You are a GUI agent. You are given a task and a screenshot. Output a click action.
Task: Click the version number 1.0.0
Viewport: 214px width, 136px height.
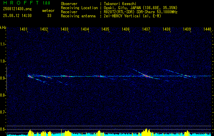[46, 3]
